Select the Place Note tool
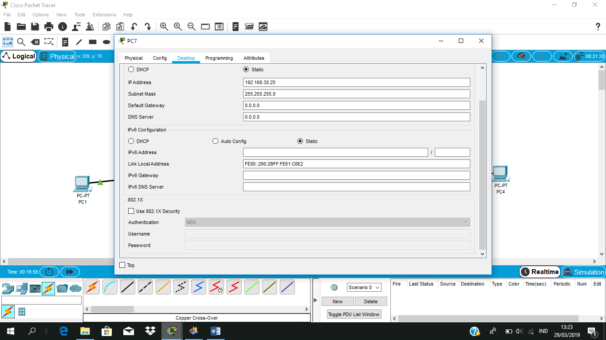 tap(65, 42)
